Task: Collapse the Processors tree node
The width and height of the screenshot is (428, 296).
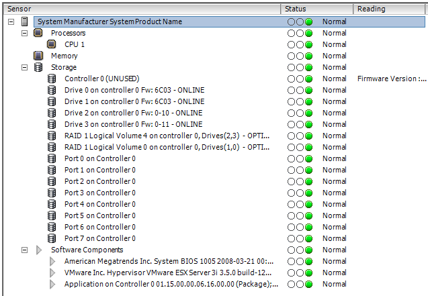Action: click(x=25, y=34)
